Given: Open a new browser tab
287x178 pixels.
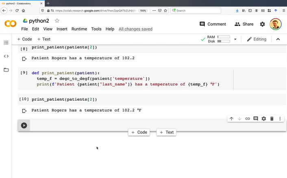Looking at the screenshot, I should [x=48, y=3].
